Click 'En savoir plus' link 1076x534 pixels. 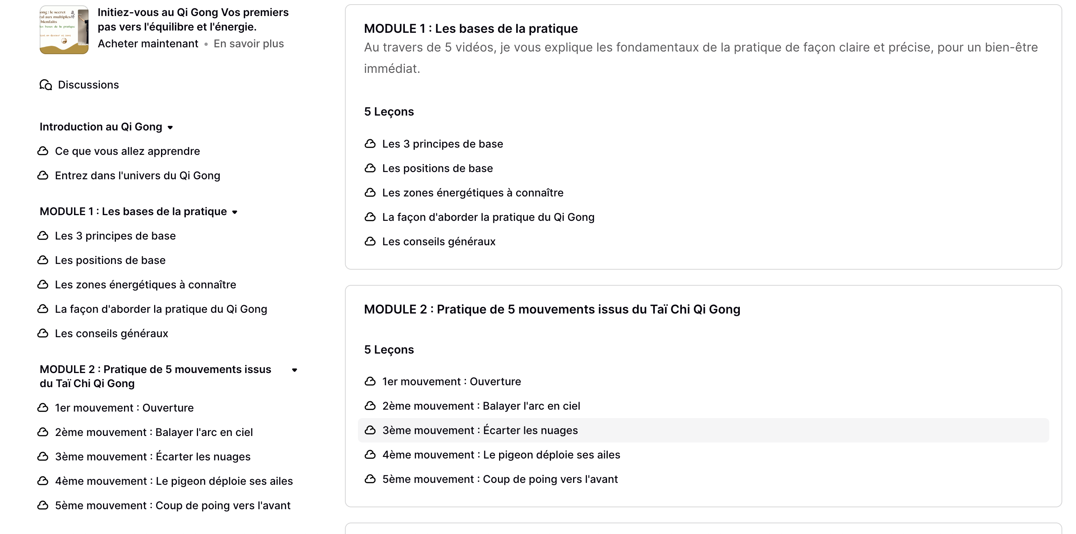(x=248, y=44)
